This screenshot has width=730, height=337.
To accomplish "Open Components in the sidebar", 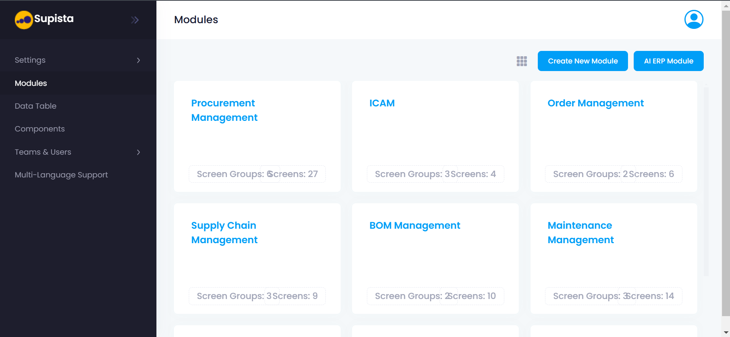I will (40, 129).
